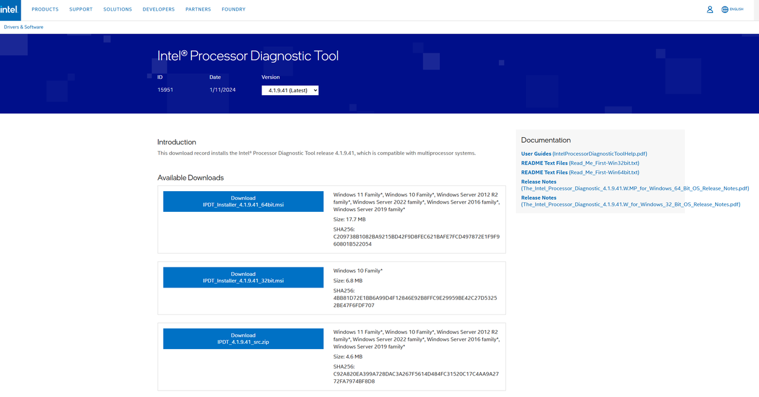Open the Foundry menu
Viewport: 759px width, 397px height.
tap(234, 9)
